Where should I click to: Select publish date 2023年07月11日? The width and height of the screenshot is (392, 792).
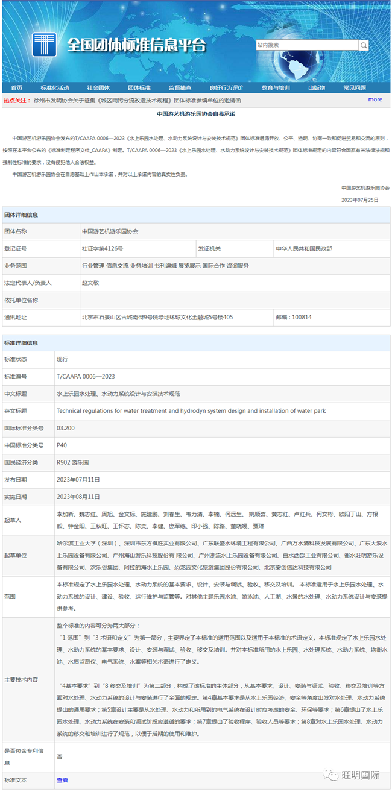point(78,479)
